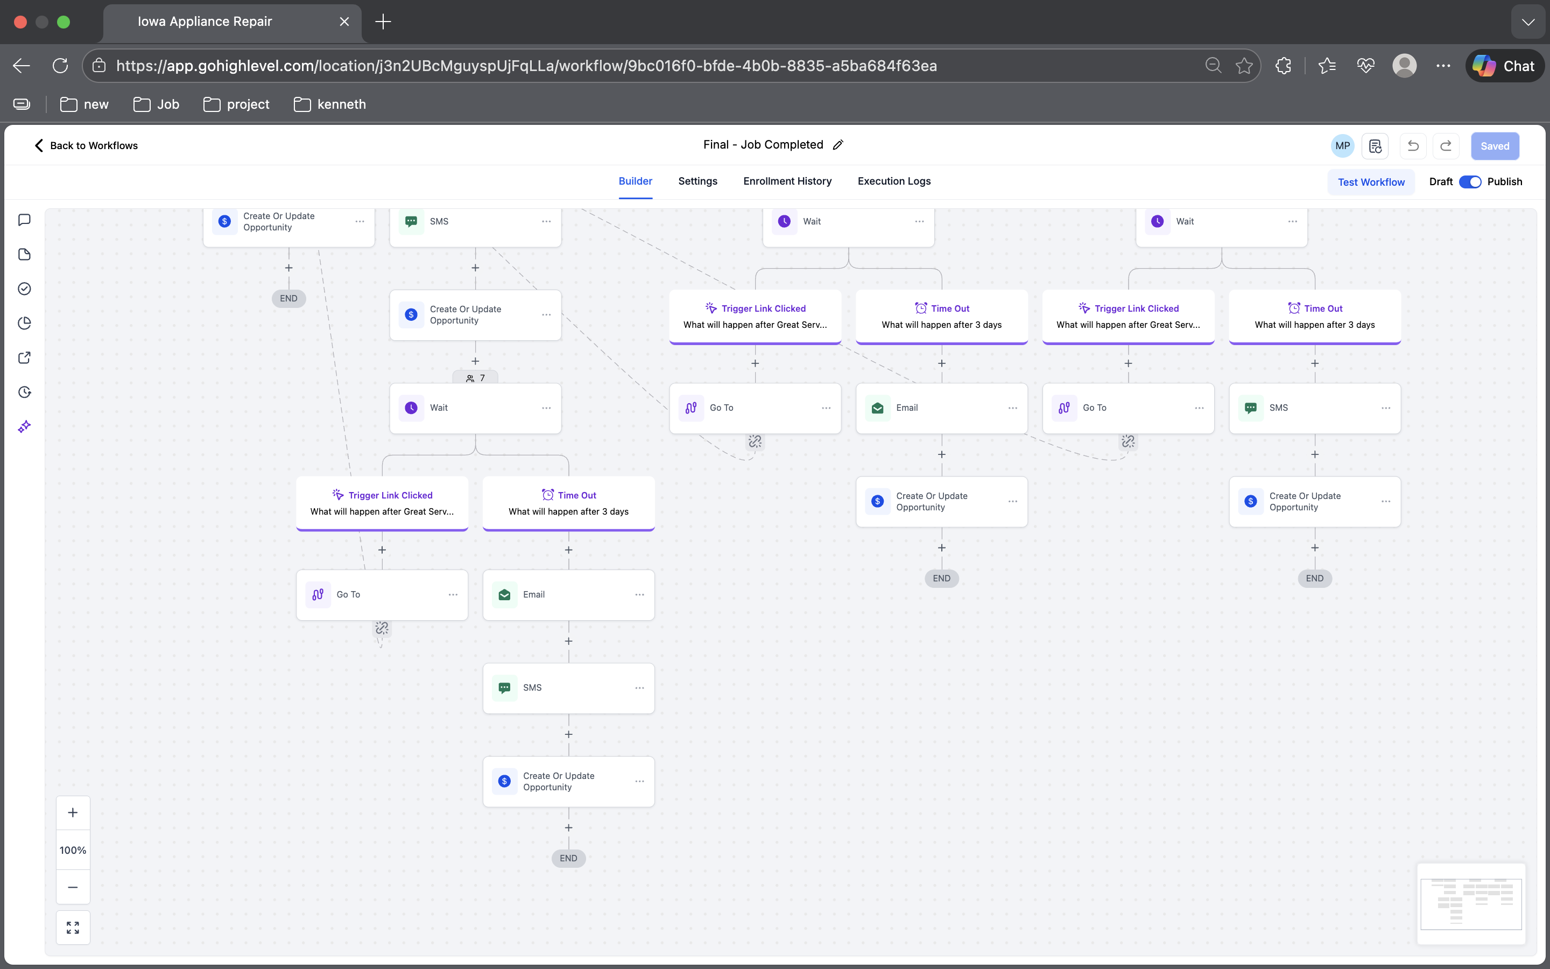Screen dimensions: 1550x969
Task: Click the checkmark circle sidebar icon
Action: (24, 289)
